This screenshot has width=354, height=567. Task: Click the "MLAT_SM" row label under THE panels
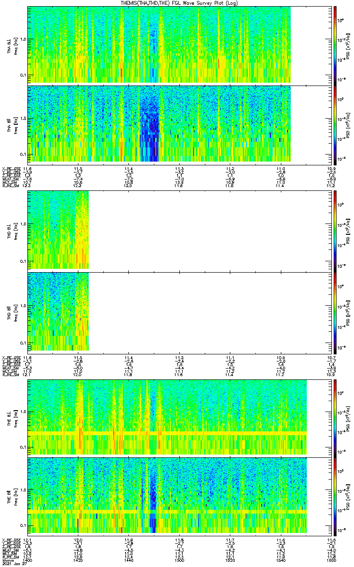tap(10, 550)
